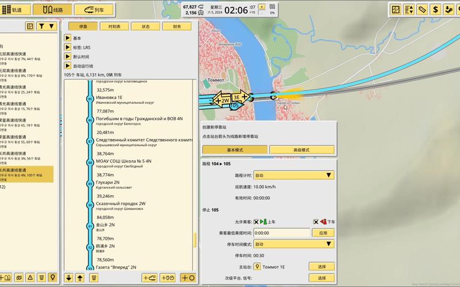Open the line filter dropdown
This screenshot has height=287, width=460.
[x=47, y=26]
